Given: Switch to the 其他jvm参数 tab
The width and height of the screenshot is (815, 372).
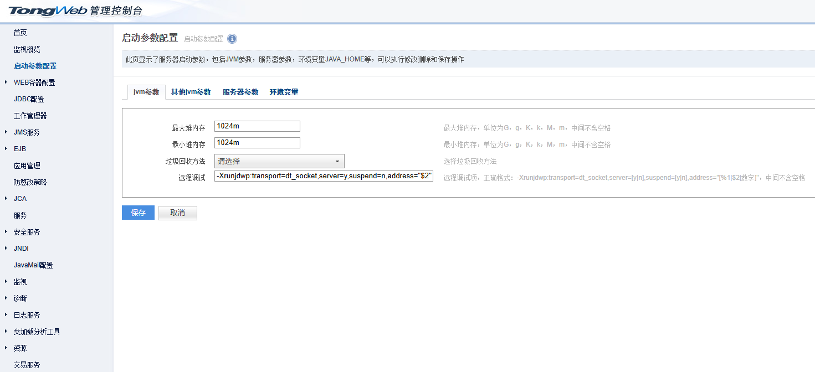Looking at the screenshot, I should tap(191, 92).
